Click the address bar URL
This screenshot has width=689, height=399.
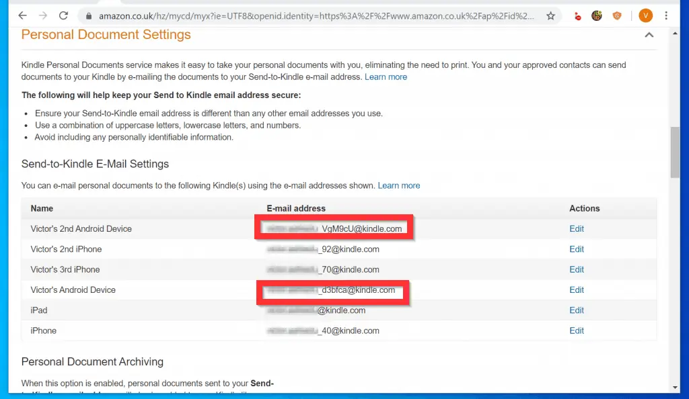click(x=316, y=15)
